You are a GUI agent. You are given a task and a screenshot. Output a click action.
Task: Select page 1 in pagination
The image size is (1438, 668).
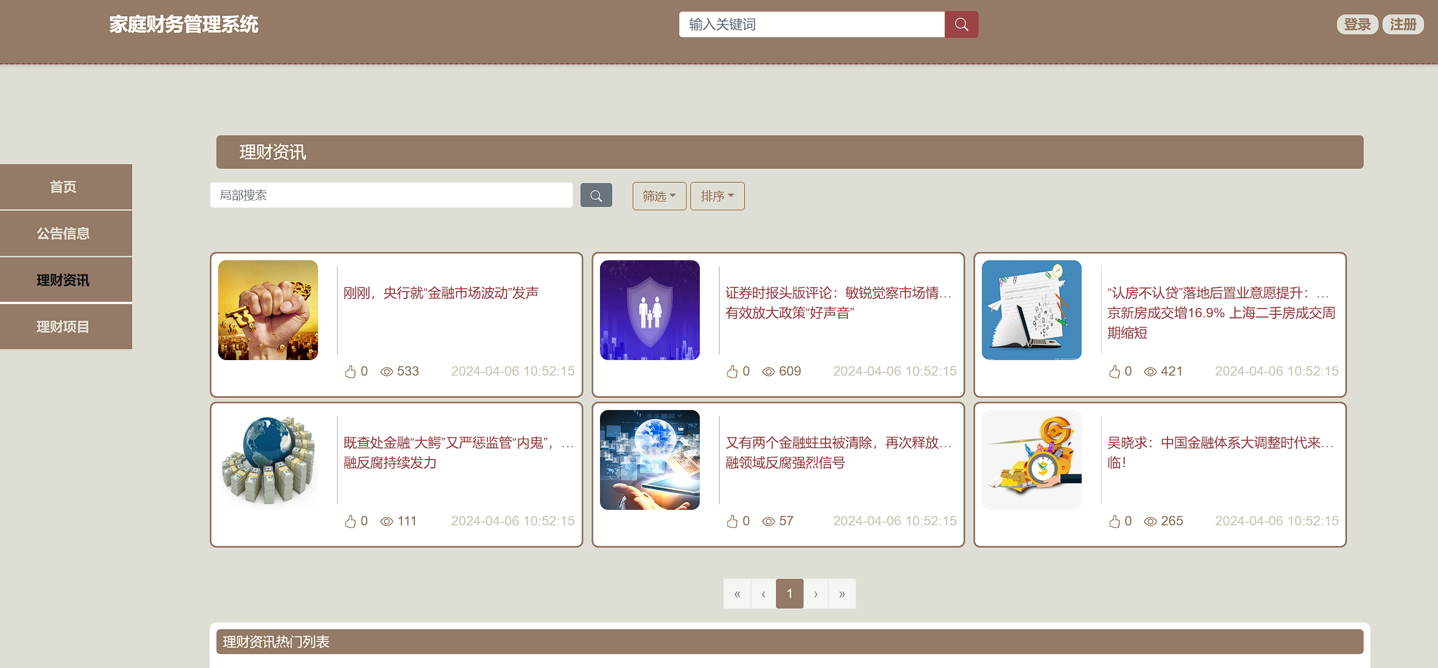789,594
